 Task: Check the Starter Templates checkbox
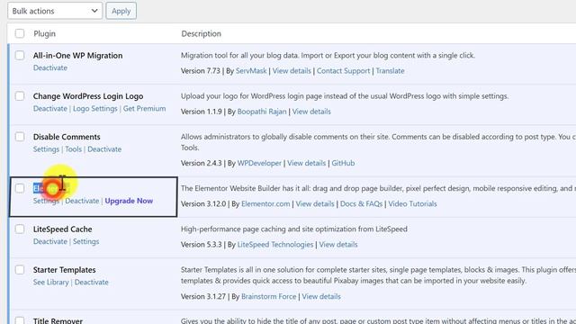click(20, 270)
